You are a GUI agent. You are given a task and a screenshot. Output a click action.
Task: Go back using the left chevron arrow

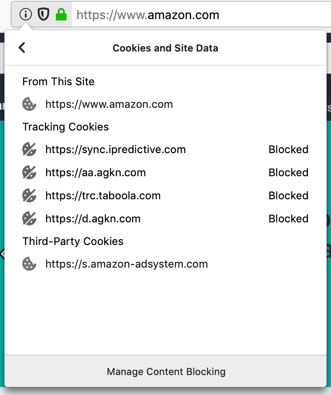tap(22, 48)
